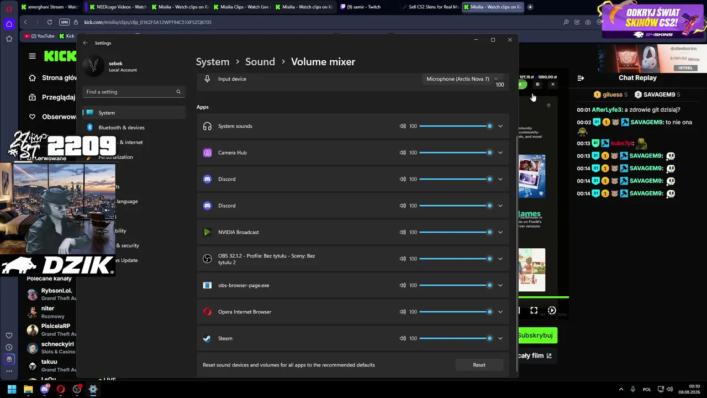Open the Input device dropdown

pyautogui.click(x=462, y=79)
